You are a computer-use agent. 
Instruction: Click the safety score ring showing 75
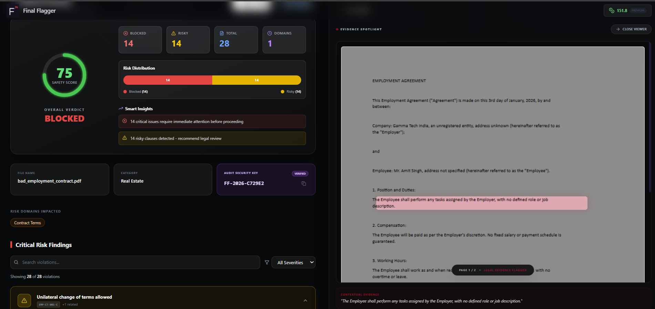(64, 75)
